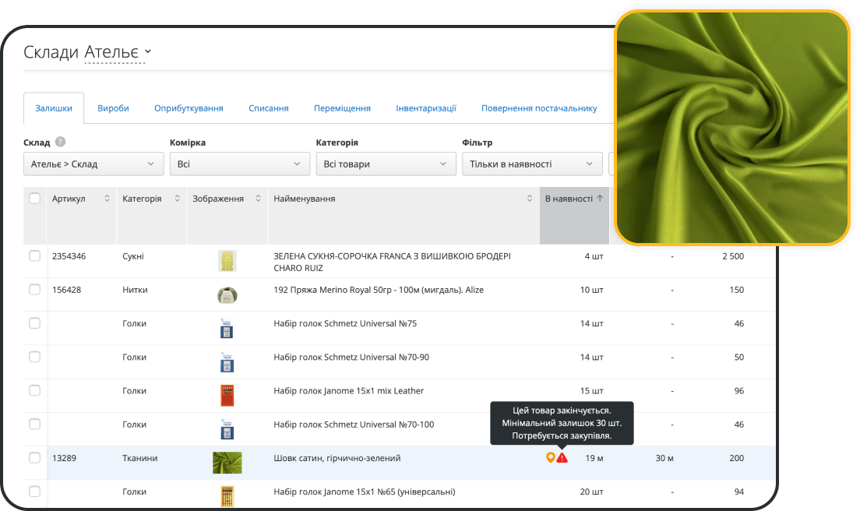Open the Інвентаризації tab
Viewport: 860px width, 511px height.
point(425,108)
